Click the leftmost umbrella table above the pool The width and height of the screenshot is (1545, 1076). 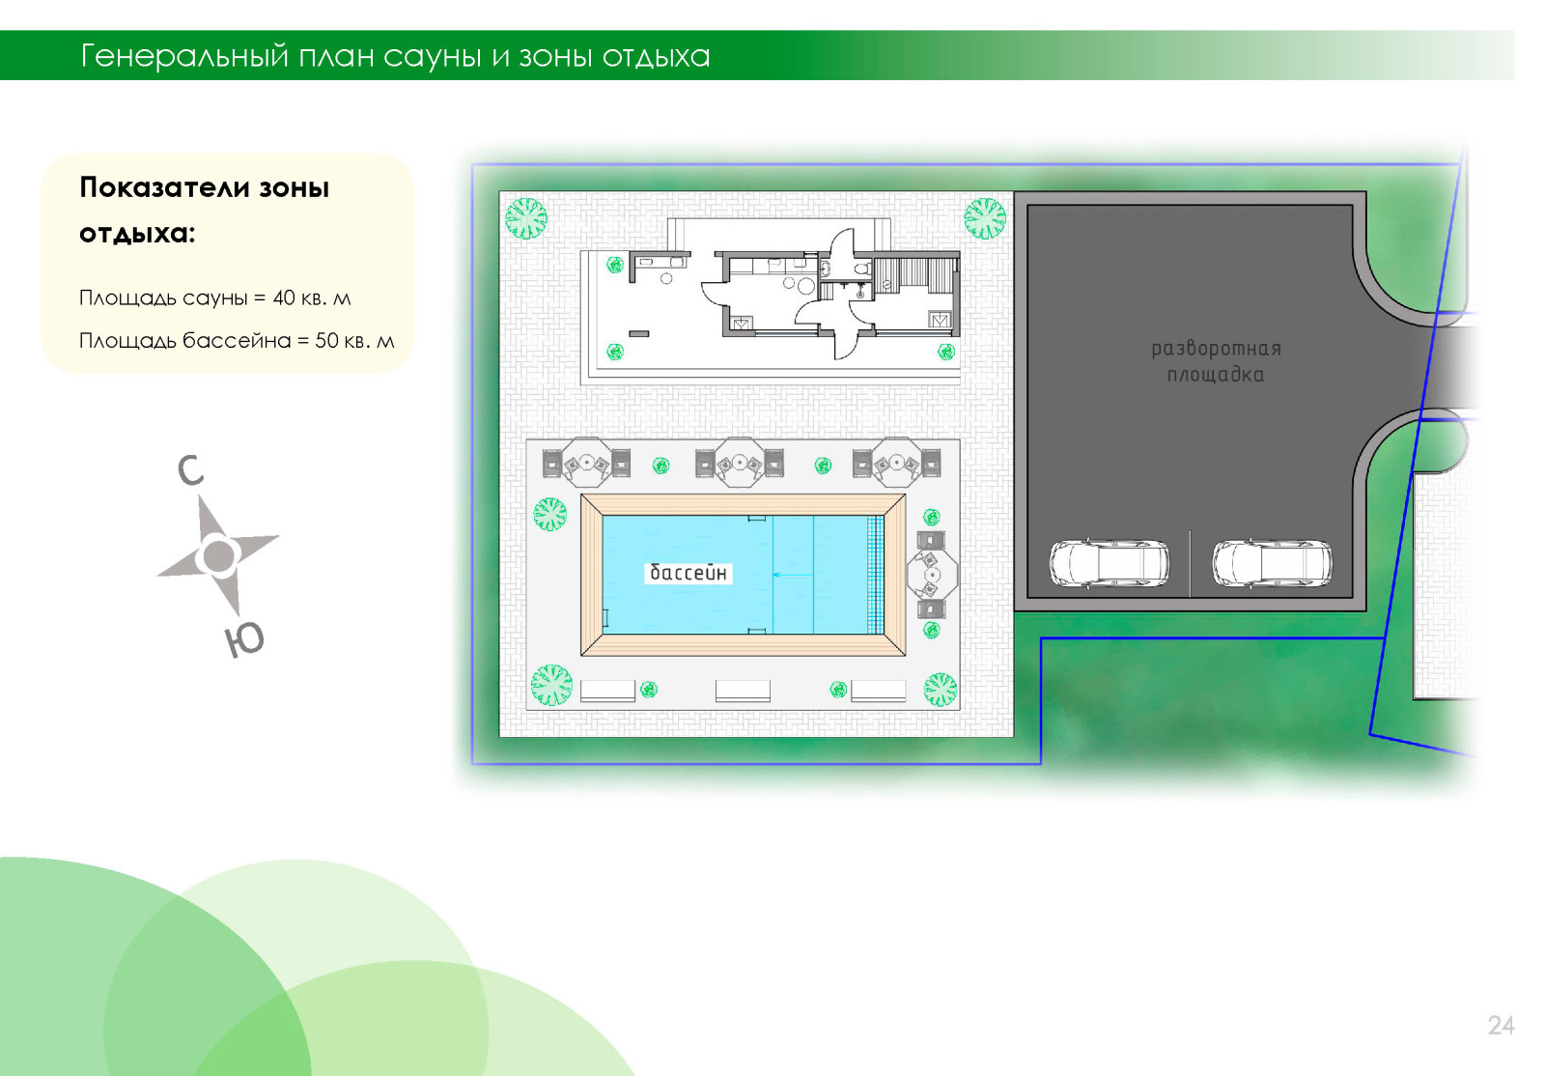pyautogui.click(x=586, y=462)
